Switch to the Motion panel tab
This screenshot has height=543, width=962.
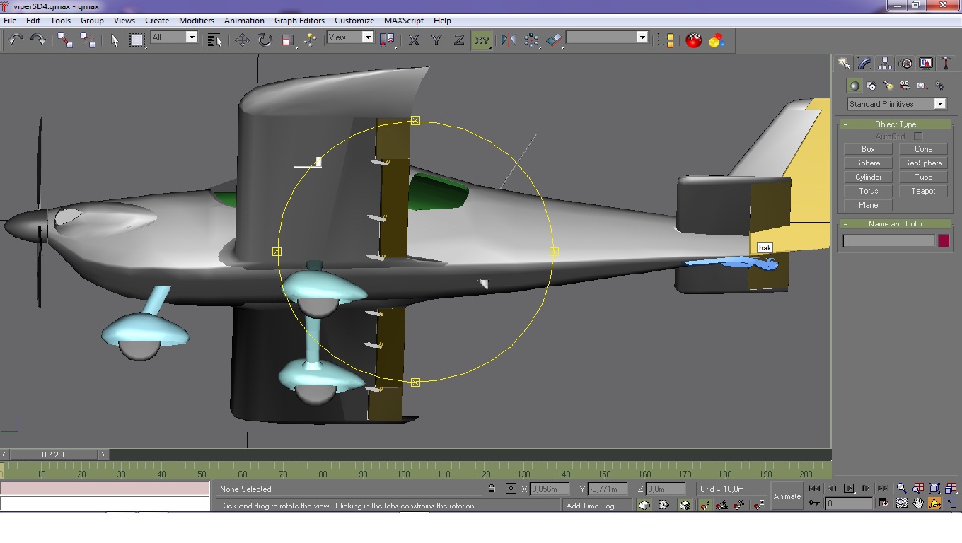pos(905,64)
